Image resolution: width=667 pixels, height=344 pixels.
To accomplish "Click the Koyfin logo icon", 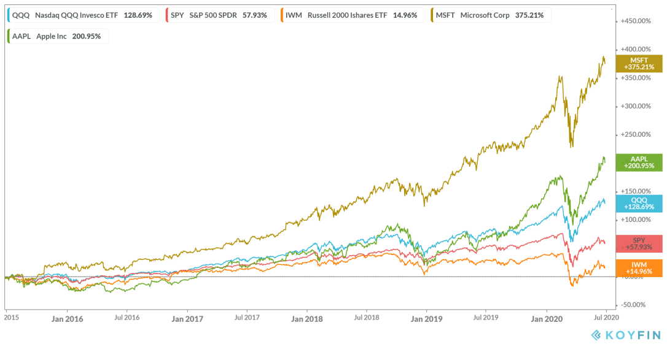I will [596, 335].
